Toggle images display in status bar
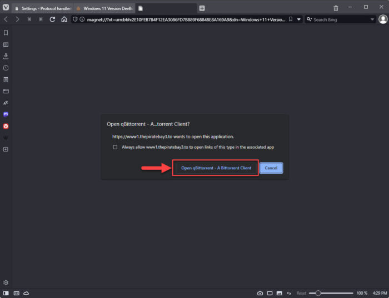Viewport: 389px width, 298px height. 280,293
